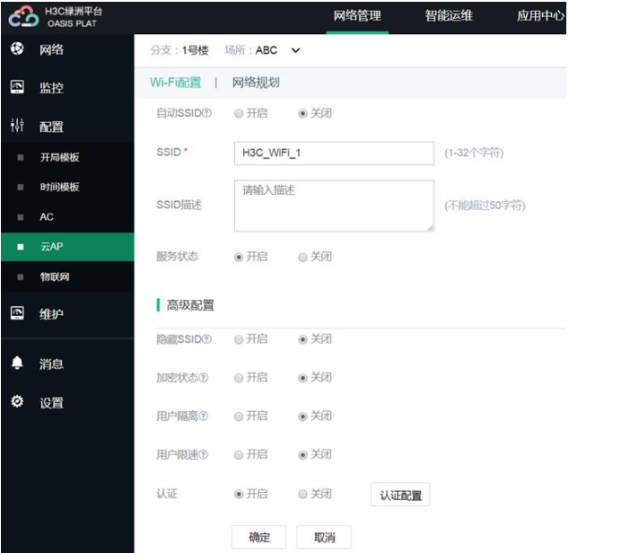Open 开局模板 in the sidebar

pos(59,157)
